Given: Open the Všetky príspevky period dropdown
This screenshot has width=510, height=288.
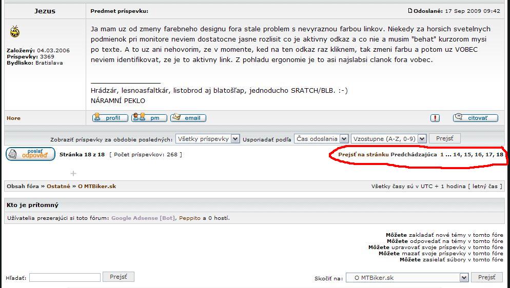Looking at the screenshot, I should pos(207,139).
